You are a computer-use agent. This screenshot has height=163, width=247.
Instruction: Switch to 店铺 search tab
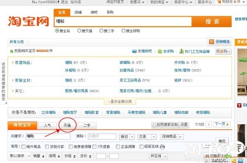point(78,12)
